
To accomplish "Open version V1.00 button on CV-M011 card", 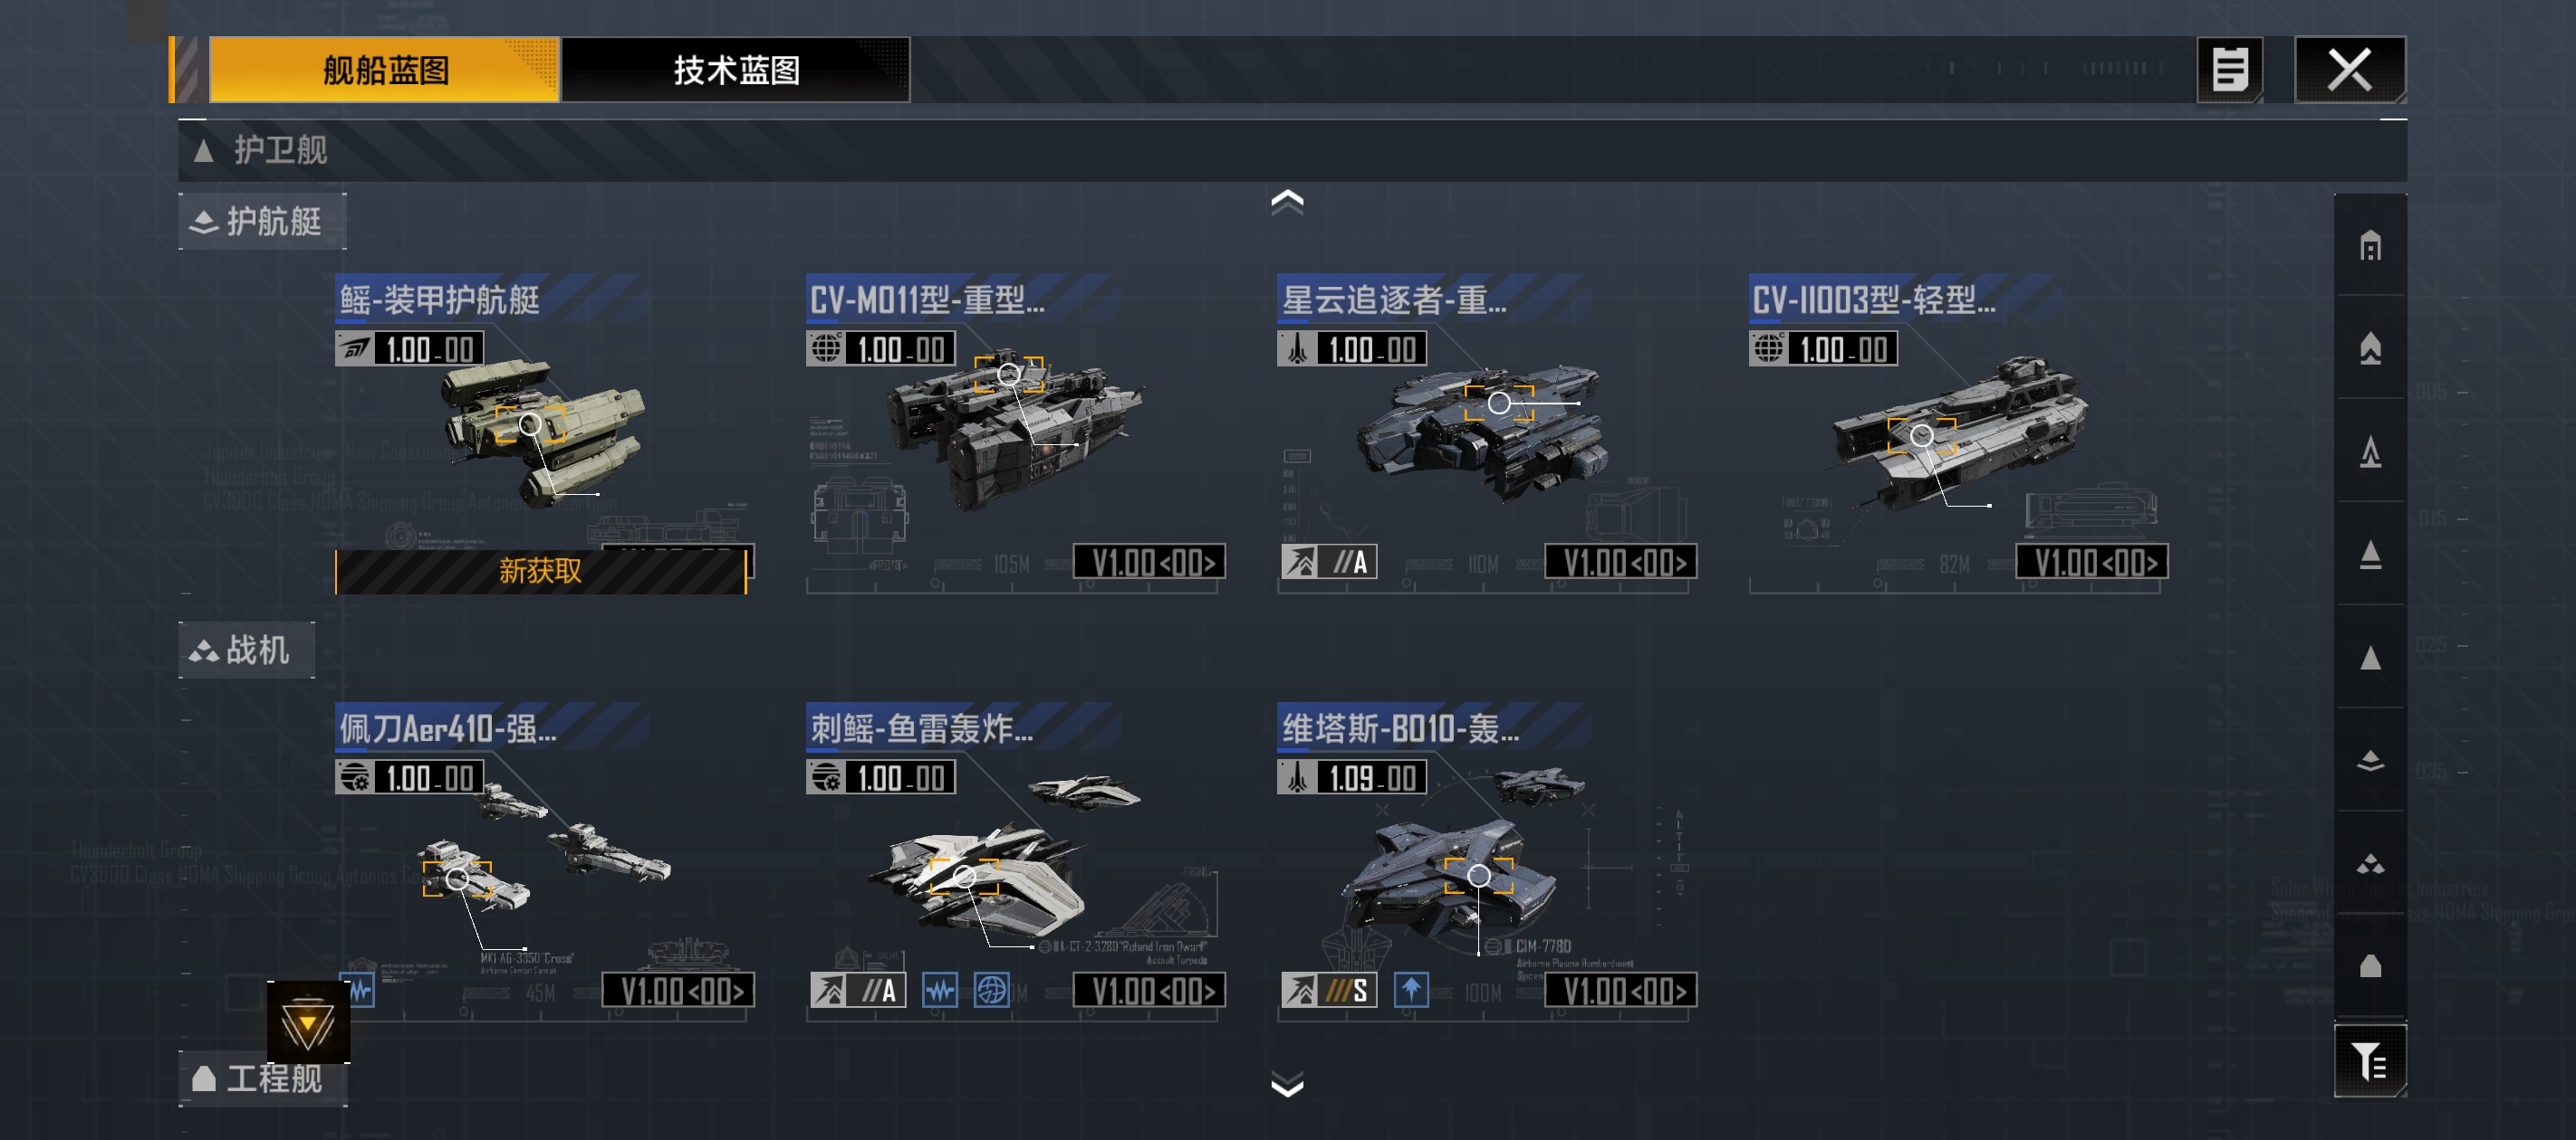I will pos(1150,563).
